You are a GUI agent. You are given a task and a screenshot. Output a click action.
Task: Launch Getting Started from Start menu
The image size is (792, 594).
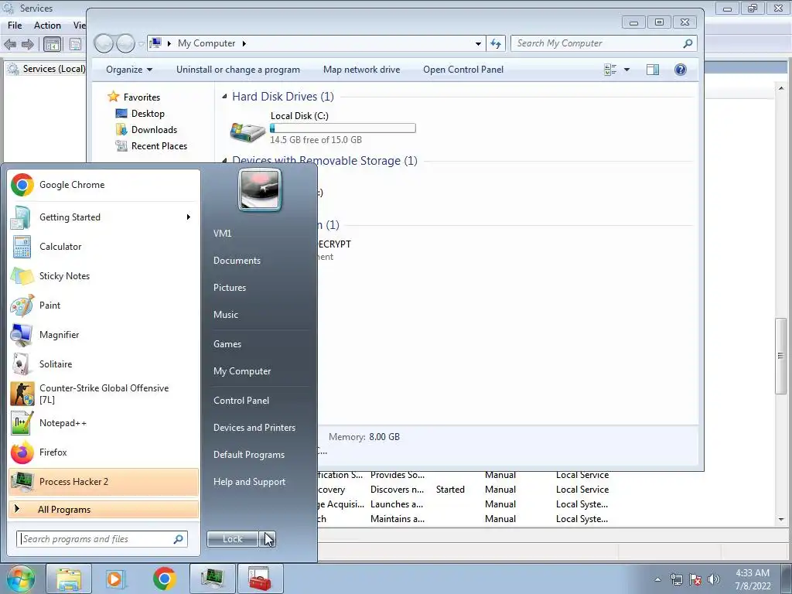(104, 217)
